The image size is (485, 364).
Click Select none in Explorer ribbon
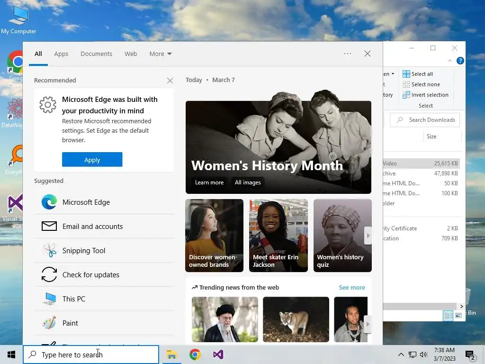coord(421,84)
